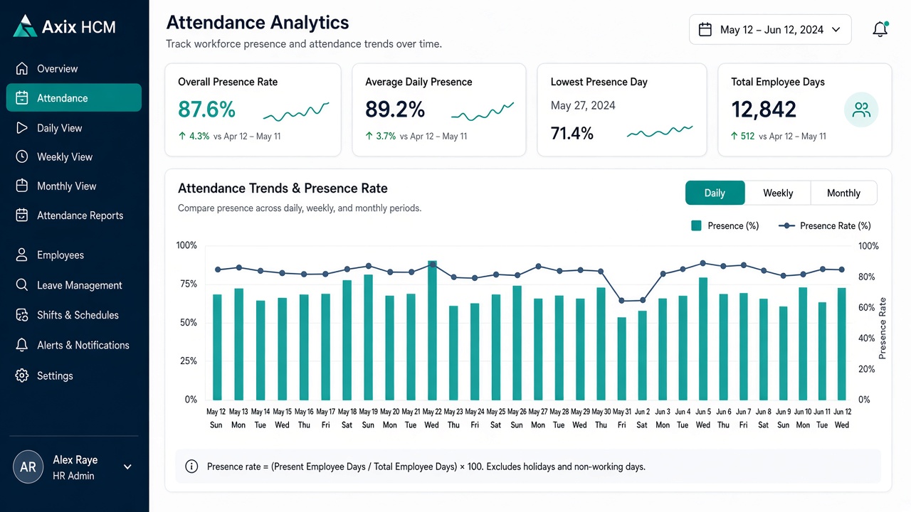
Task: Click the Employees person icon
Action: [22, 255]
